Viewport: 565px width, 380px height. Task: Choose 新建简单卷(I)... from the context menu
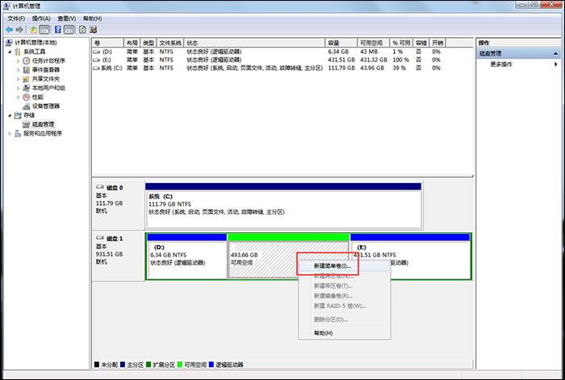[x=332, y=265]
